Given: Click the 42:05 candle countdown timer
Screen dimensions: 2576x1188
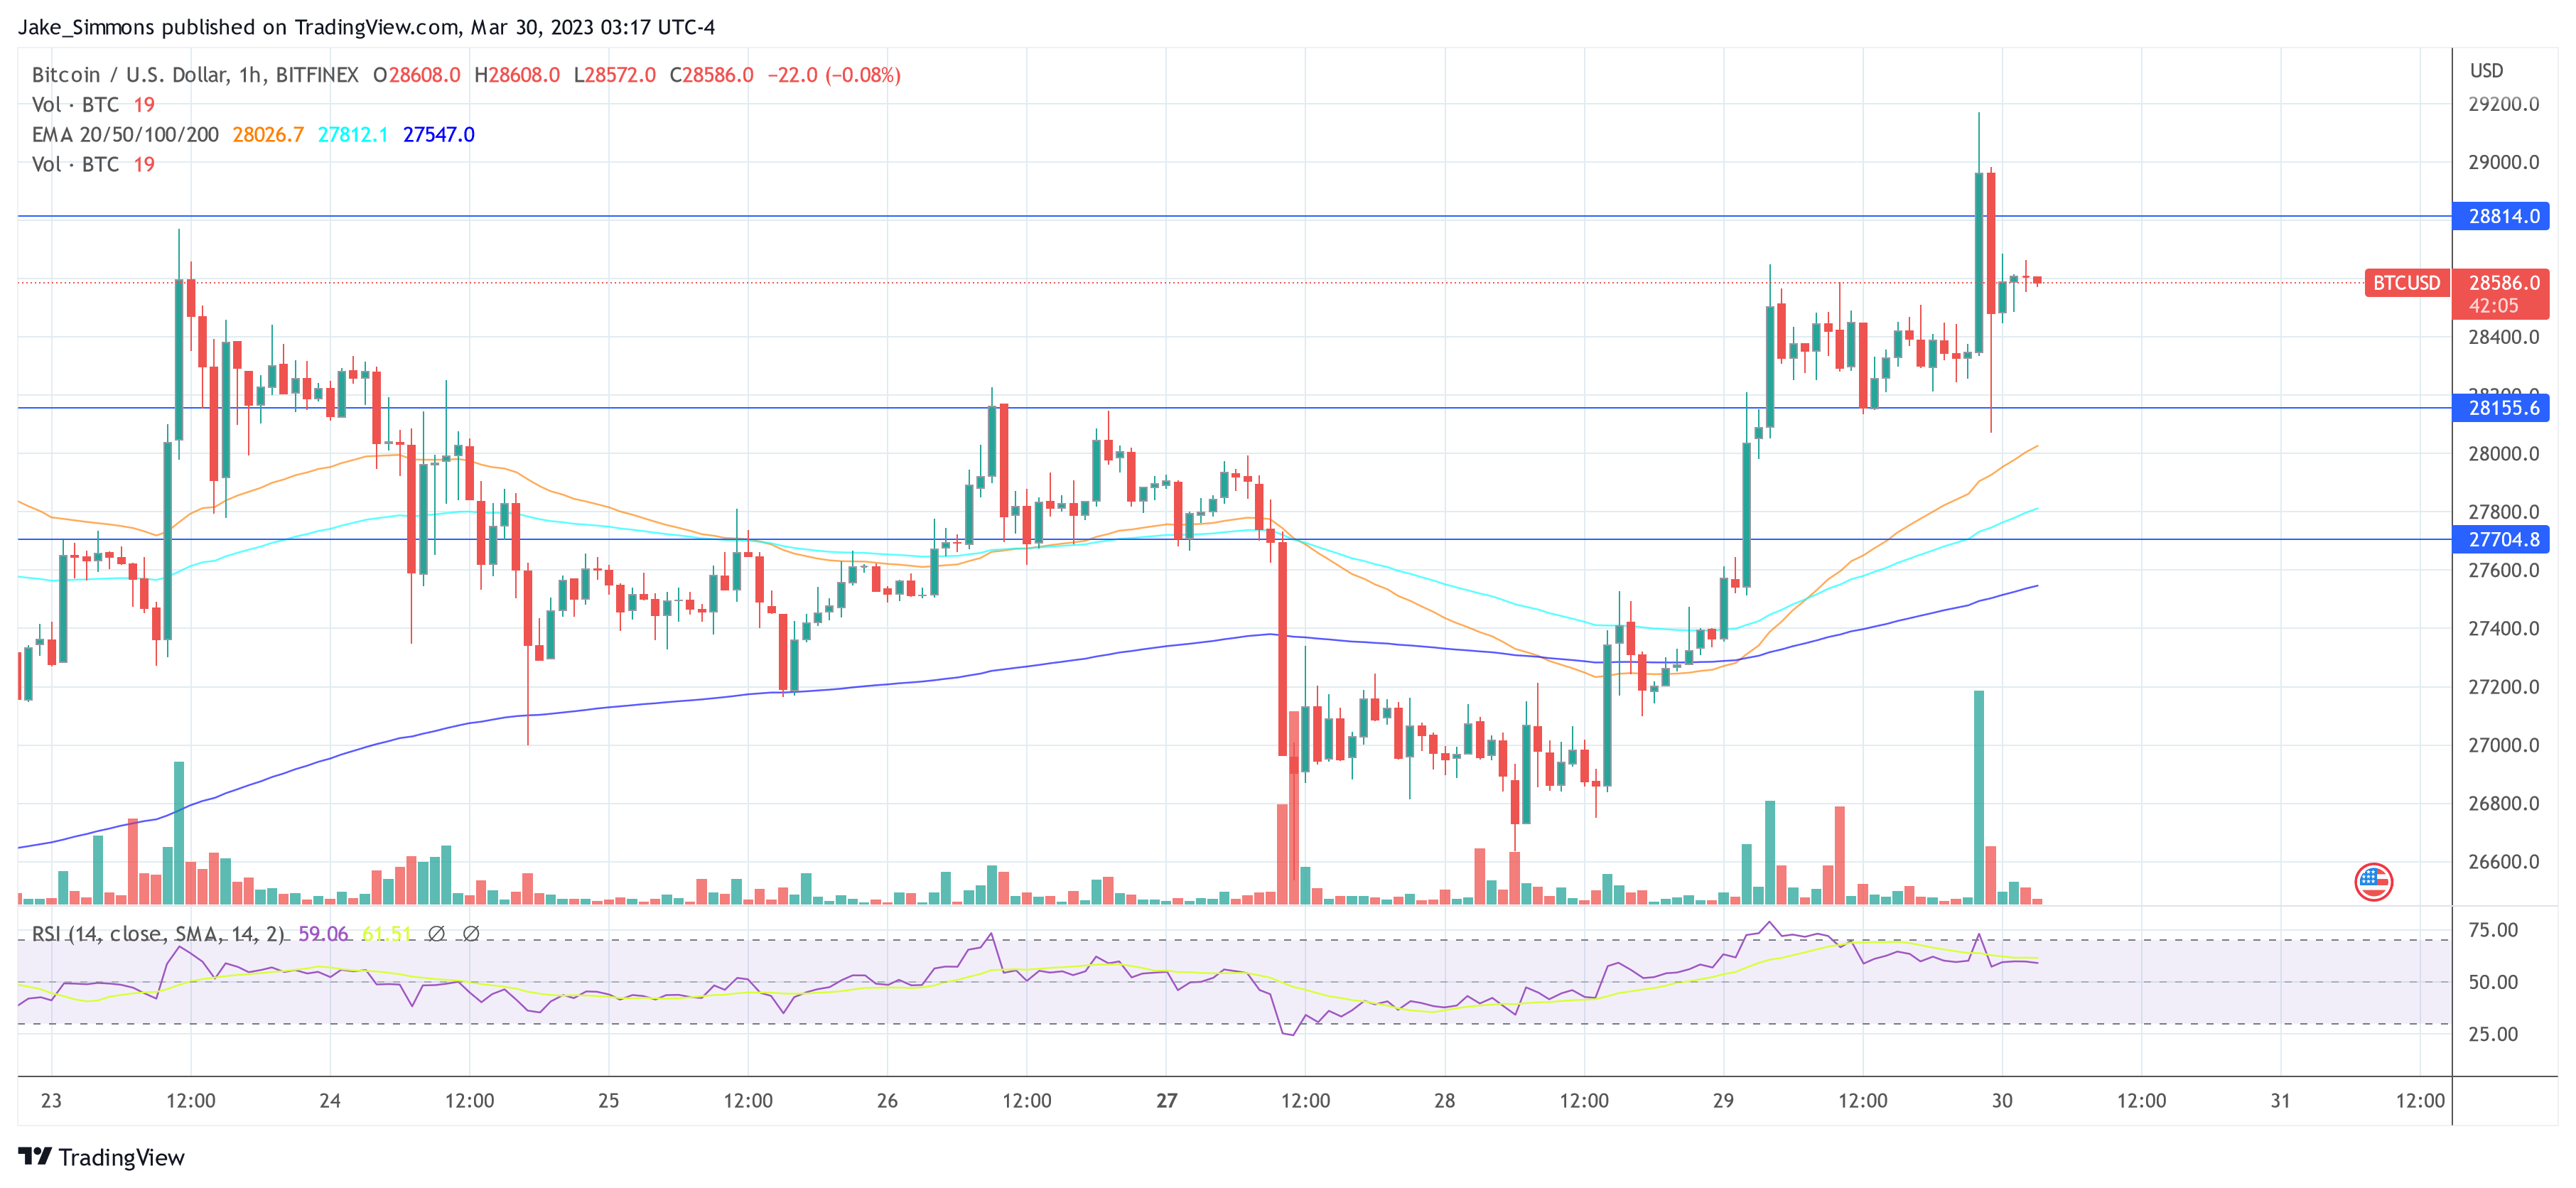Looking at the screenshot, I should (x=2493, y=306).
